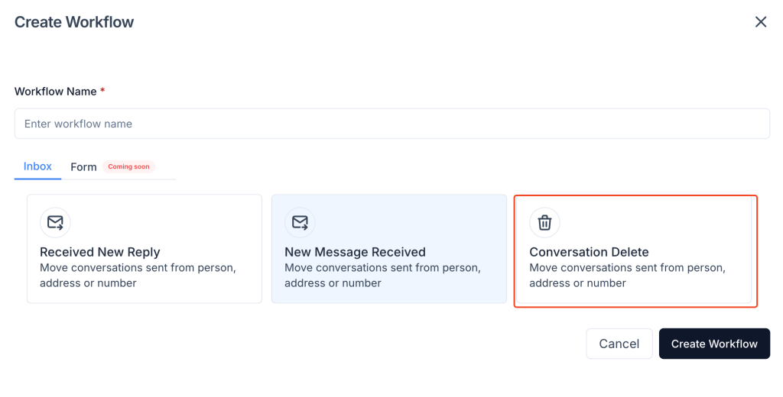Select the Received New Reply title text
The width and height of the screenshot is (783, 397).
pyautogui.click(x=100, y=252)
